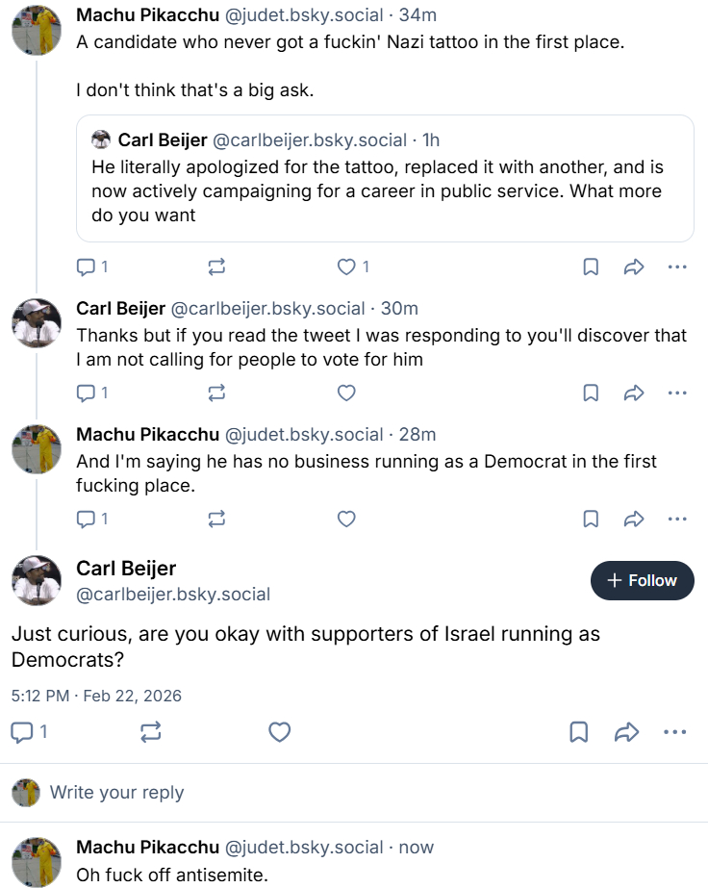The image size is (708, 888).
Task: Bookmark the top Machu Pikacchu post
Action: tap(591, 266)
